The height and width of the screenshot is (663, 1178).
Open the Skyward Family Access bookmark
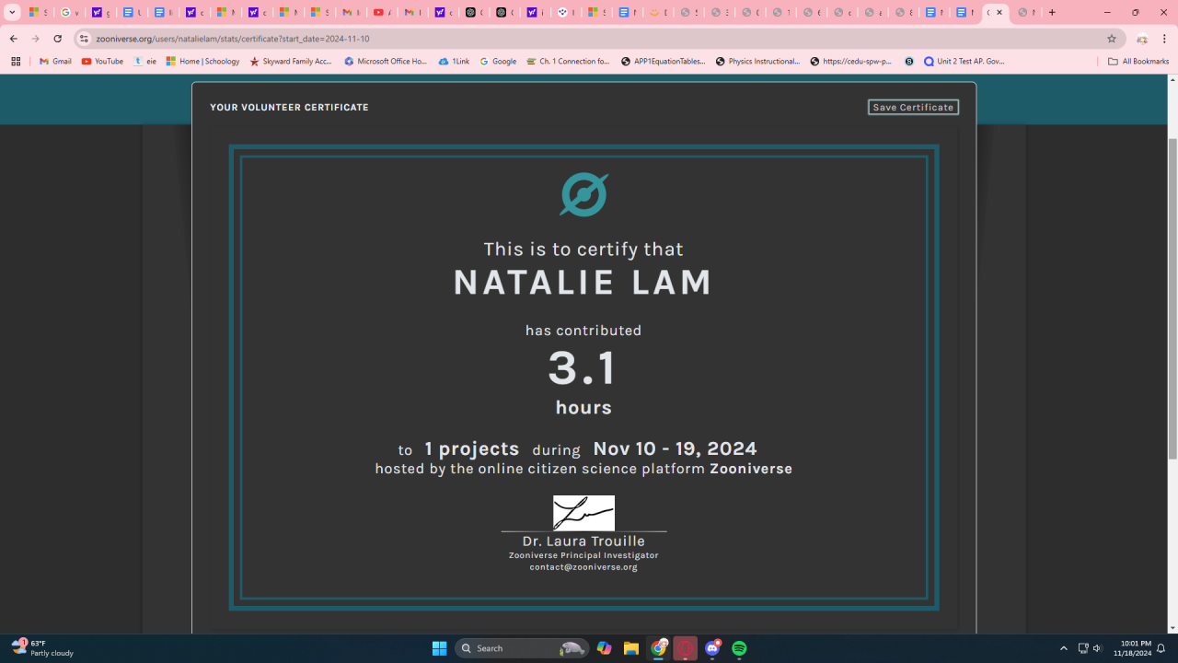(x=291, y=62)
